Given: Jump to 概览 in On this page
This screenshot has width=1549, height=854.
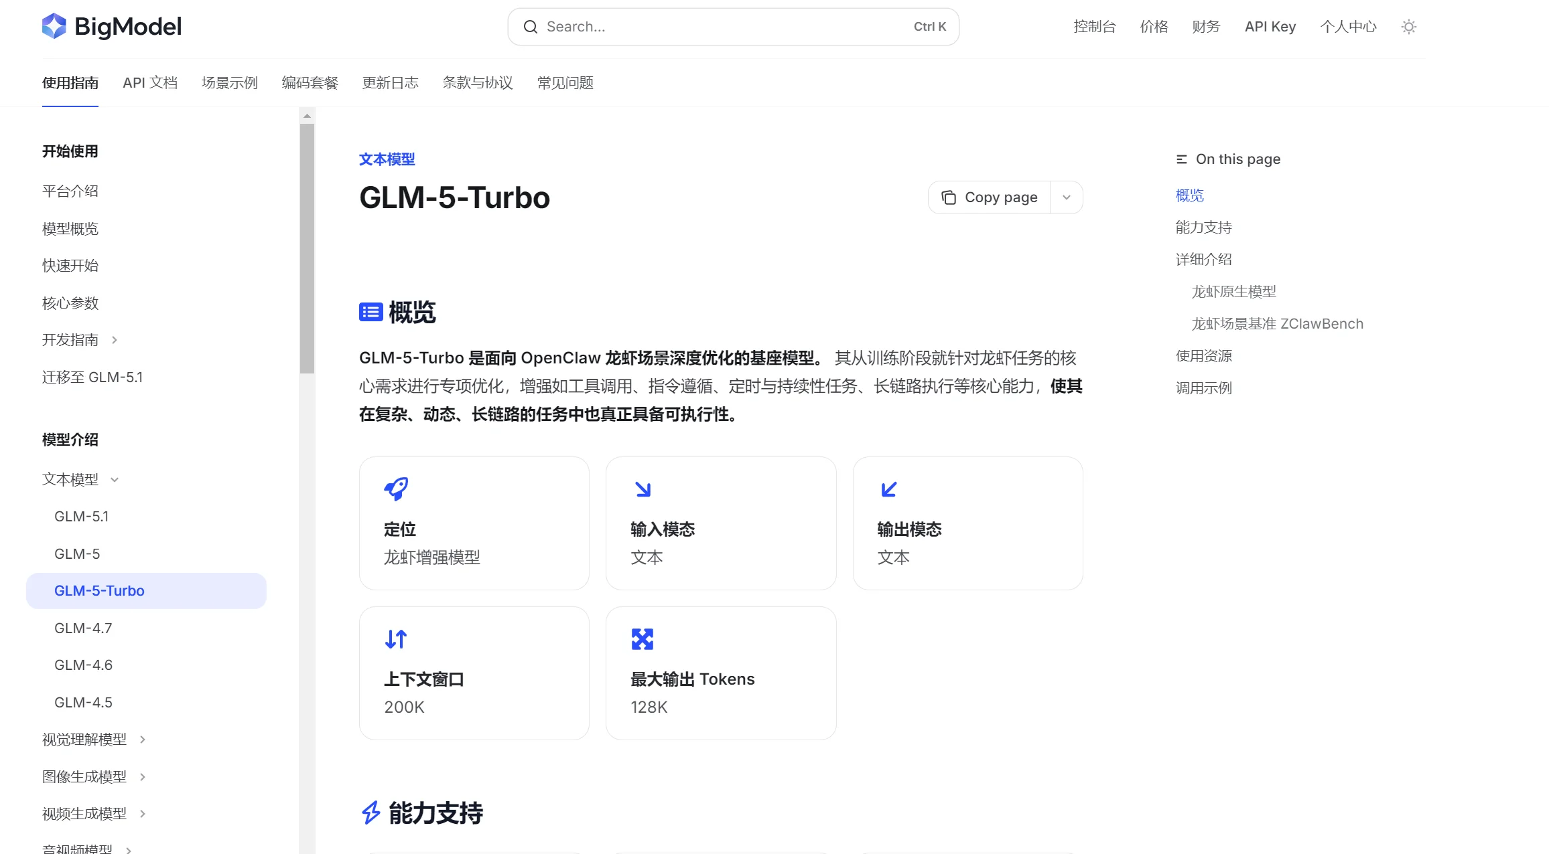Looking at the screenshot, I should pos(1190,195).
